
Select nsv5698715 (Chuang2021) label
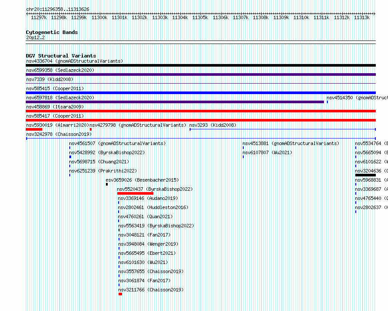[99, 162]
